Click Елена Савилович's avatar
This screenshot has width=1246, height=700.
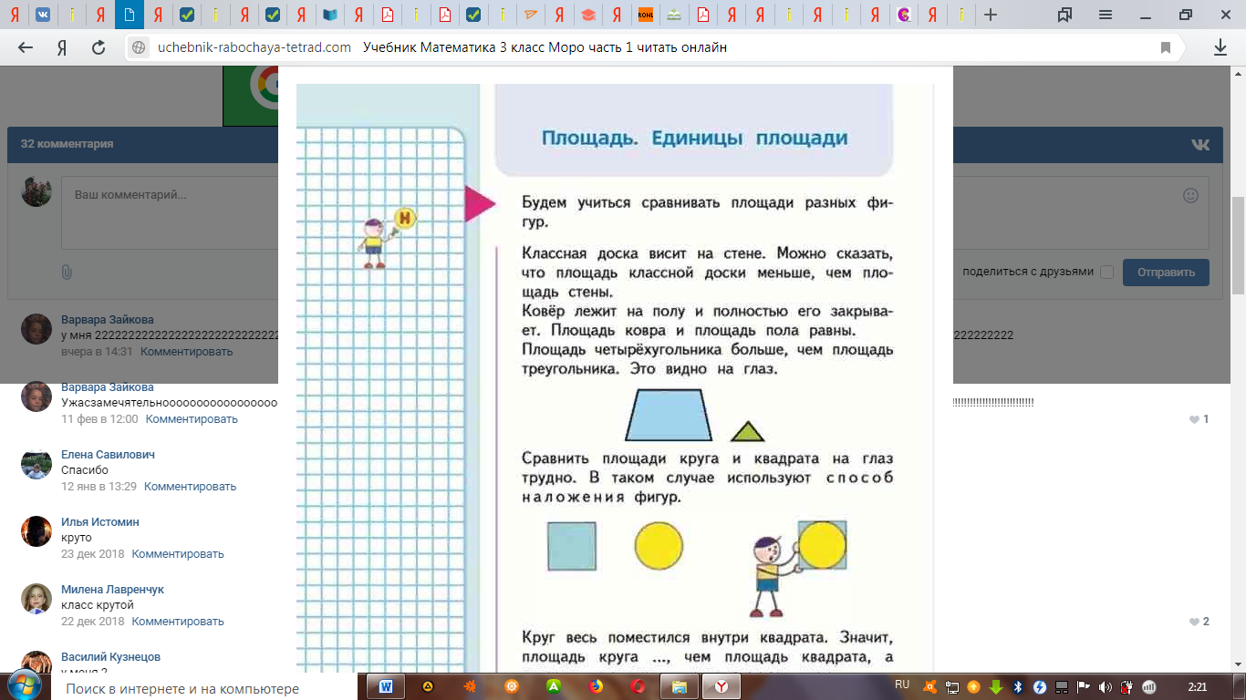(36, 464)
